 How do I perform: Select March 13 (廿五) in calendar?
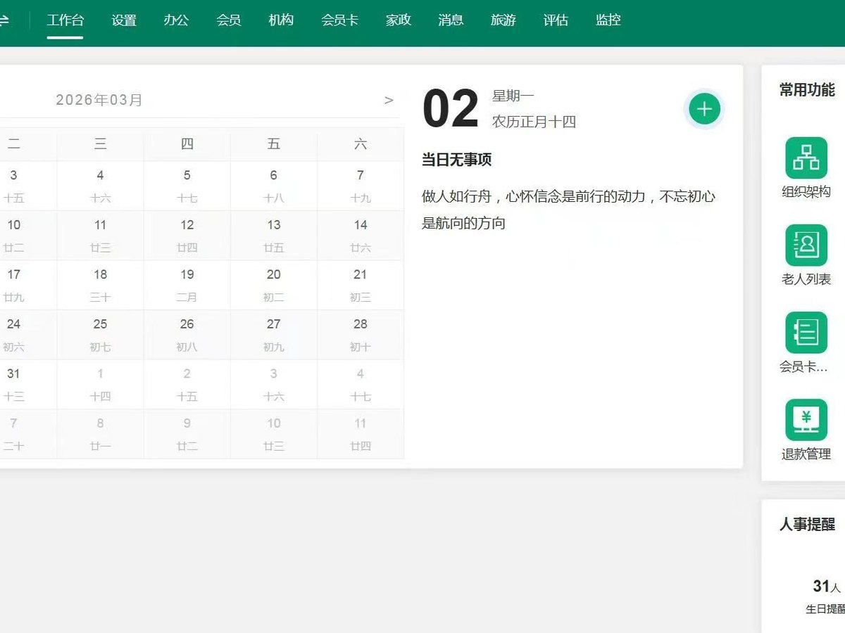(273, 236)
